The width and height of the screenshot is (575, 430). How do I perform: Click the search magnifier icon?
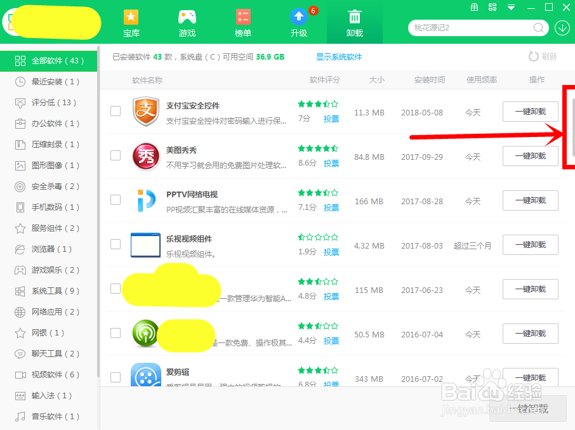pyautogui.click(x=538, y=28)
